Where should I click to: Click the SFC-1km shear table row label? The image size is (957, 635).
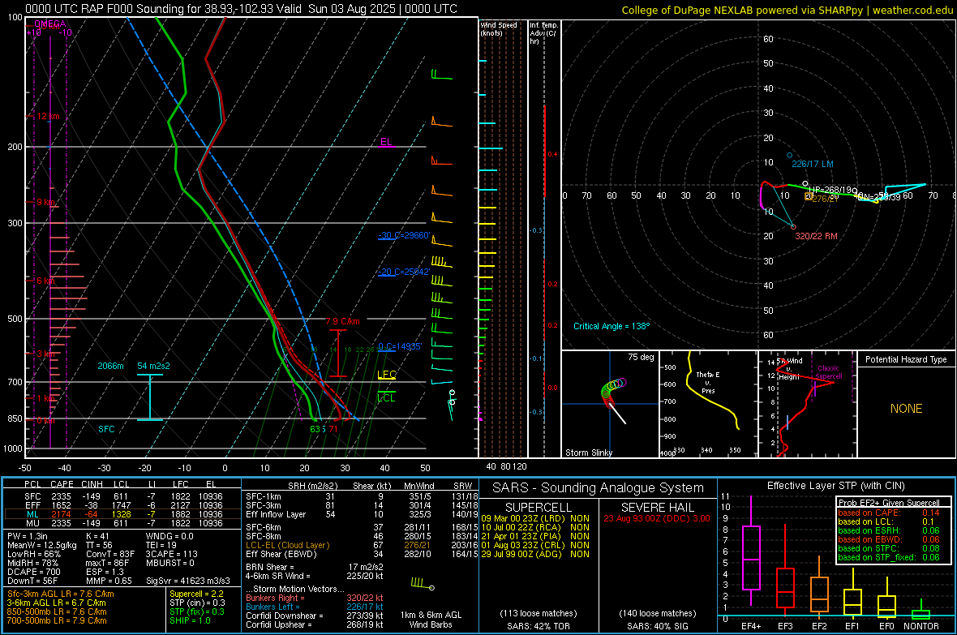click(264, 496)
